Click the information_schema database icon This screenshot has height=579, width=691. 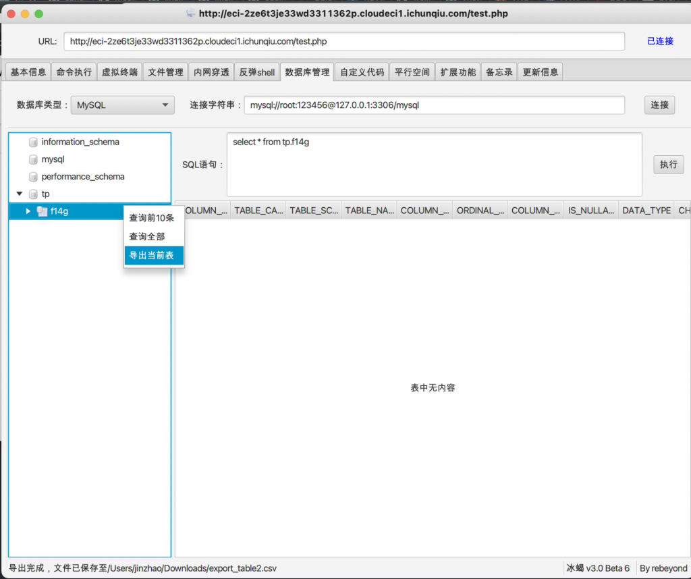[32, 142]
